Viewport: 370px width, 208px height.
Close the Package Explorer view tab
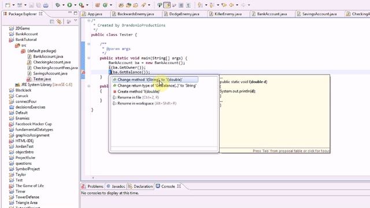tap(40, 14)
